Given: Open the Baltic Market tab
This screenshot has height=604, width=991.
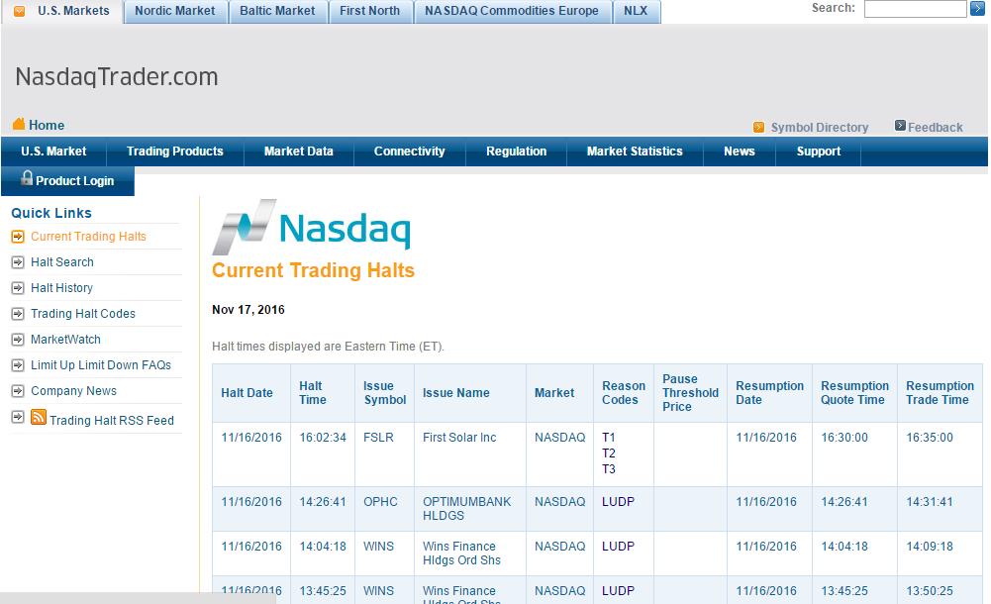Looking at the screenshot, I should (277, 11).
